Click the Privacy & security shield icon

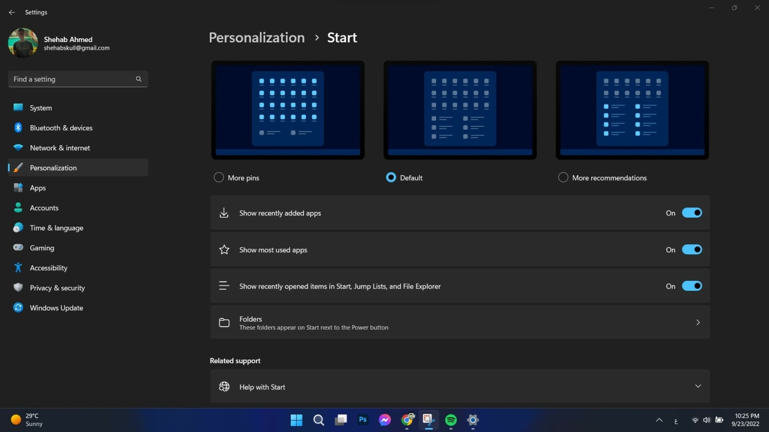pyautogui.click(x=18, y=288)
